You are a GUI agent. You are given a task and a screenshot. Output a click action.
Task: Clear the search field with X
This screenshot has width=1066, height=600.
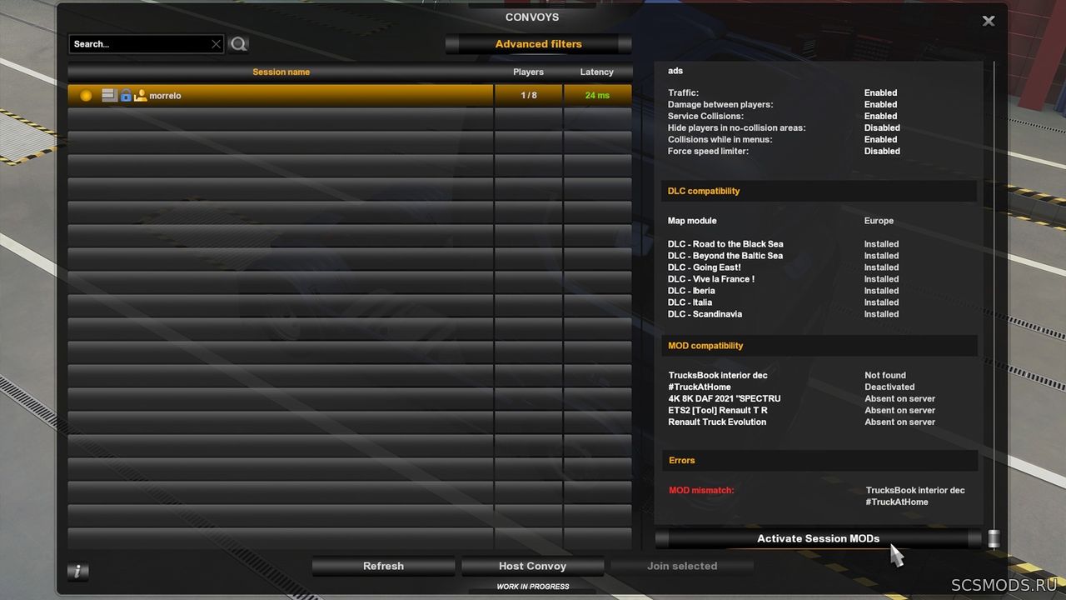(x=217, y=44)
